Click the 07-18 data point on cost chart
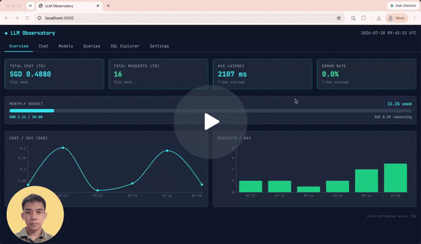 click(202, 184)
